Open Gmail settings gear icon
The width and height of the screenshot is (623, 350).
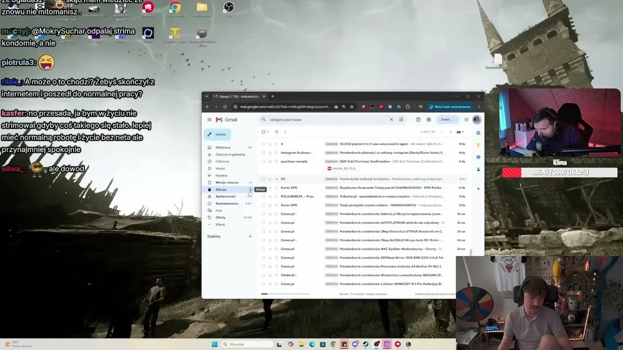pyautogui.click(x=429, y=120)
